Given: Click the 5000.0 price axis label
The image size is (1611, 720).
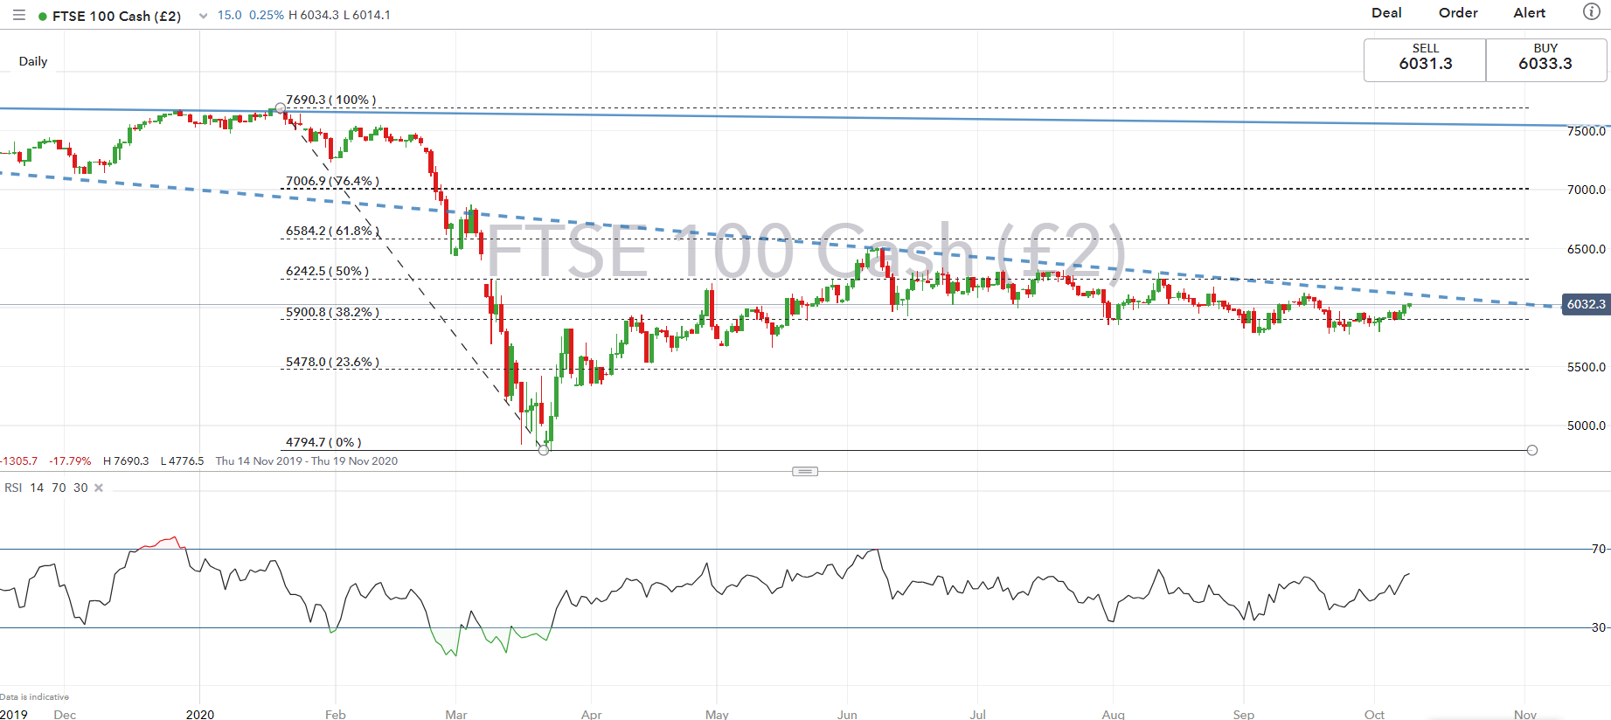Looking at the screenshot, I should point(1586,426).
